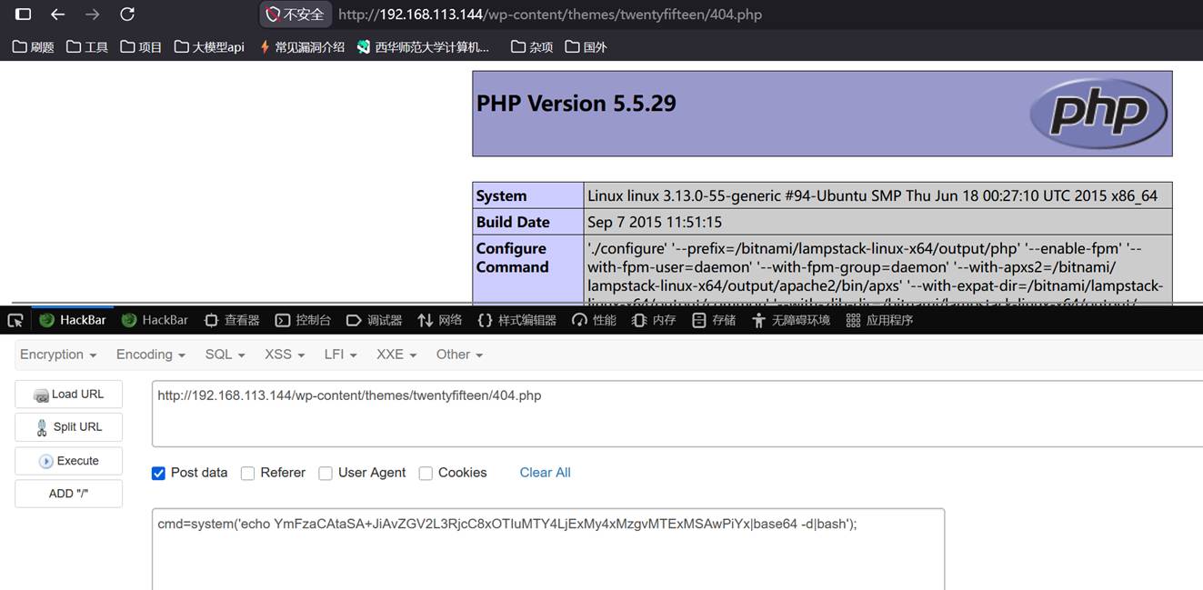Click the Clear All link
This screenshot has width=1203, height=590.
(545, 473)
